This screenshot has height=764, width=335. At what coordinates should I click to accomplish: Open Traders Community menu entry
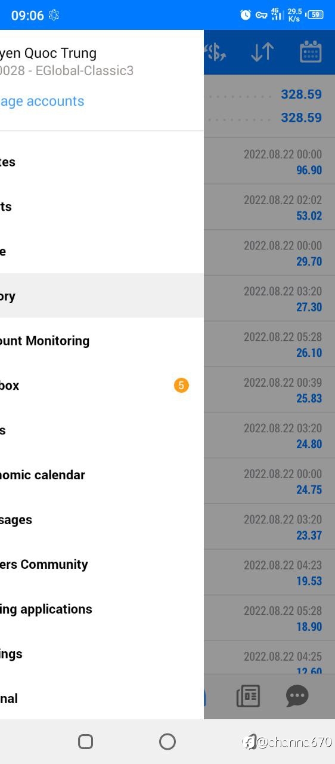(x=102, y=565)
